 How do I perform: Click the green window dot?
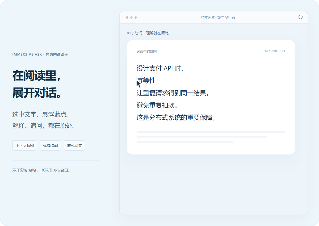pos(136,18)
